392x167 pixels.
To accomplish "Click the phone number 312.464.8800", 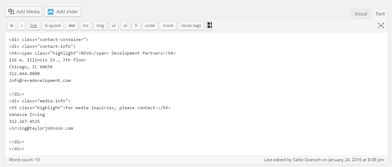I will (24, 74).
